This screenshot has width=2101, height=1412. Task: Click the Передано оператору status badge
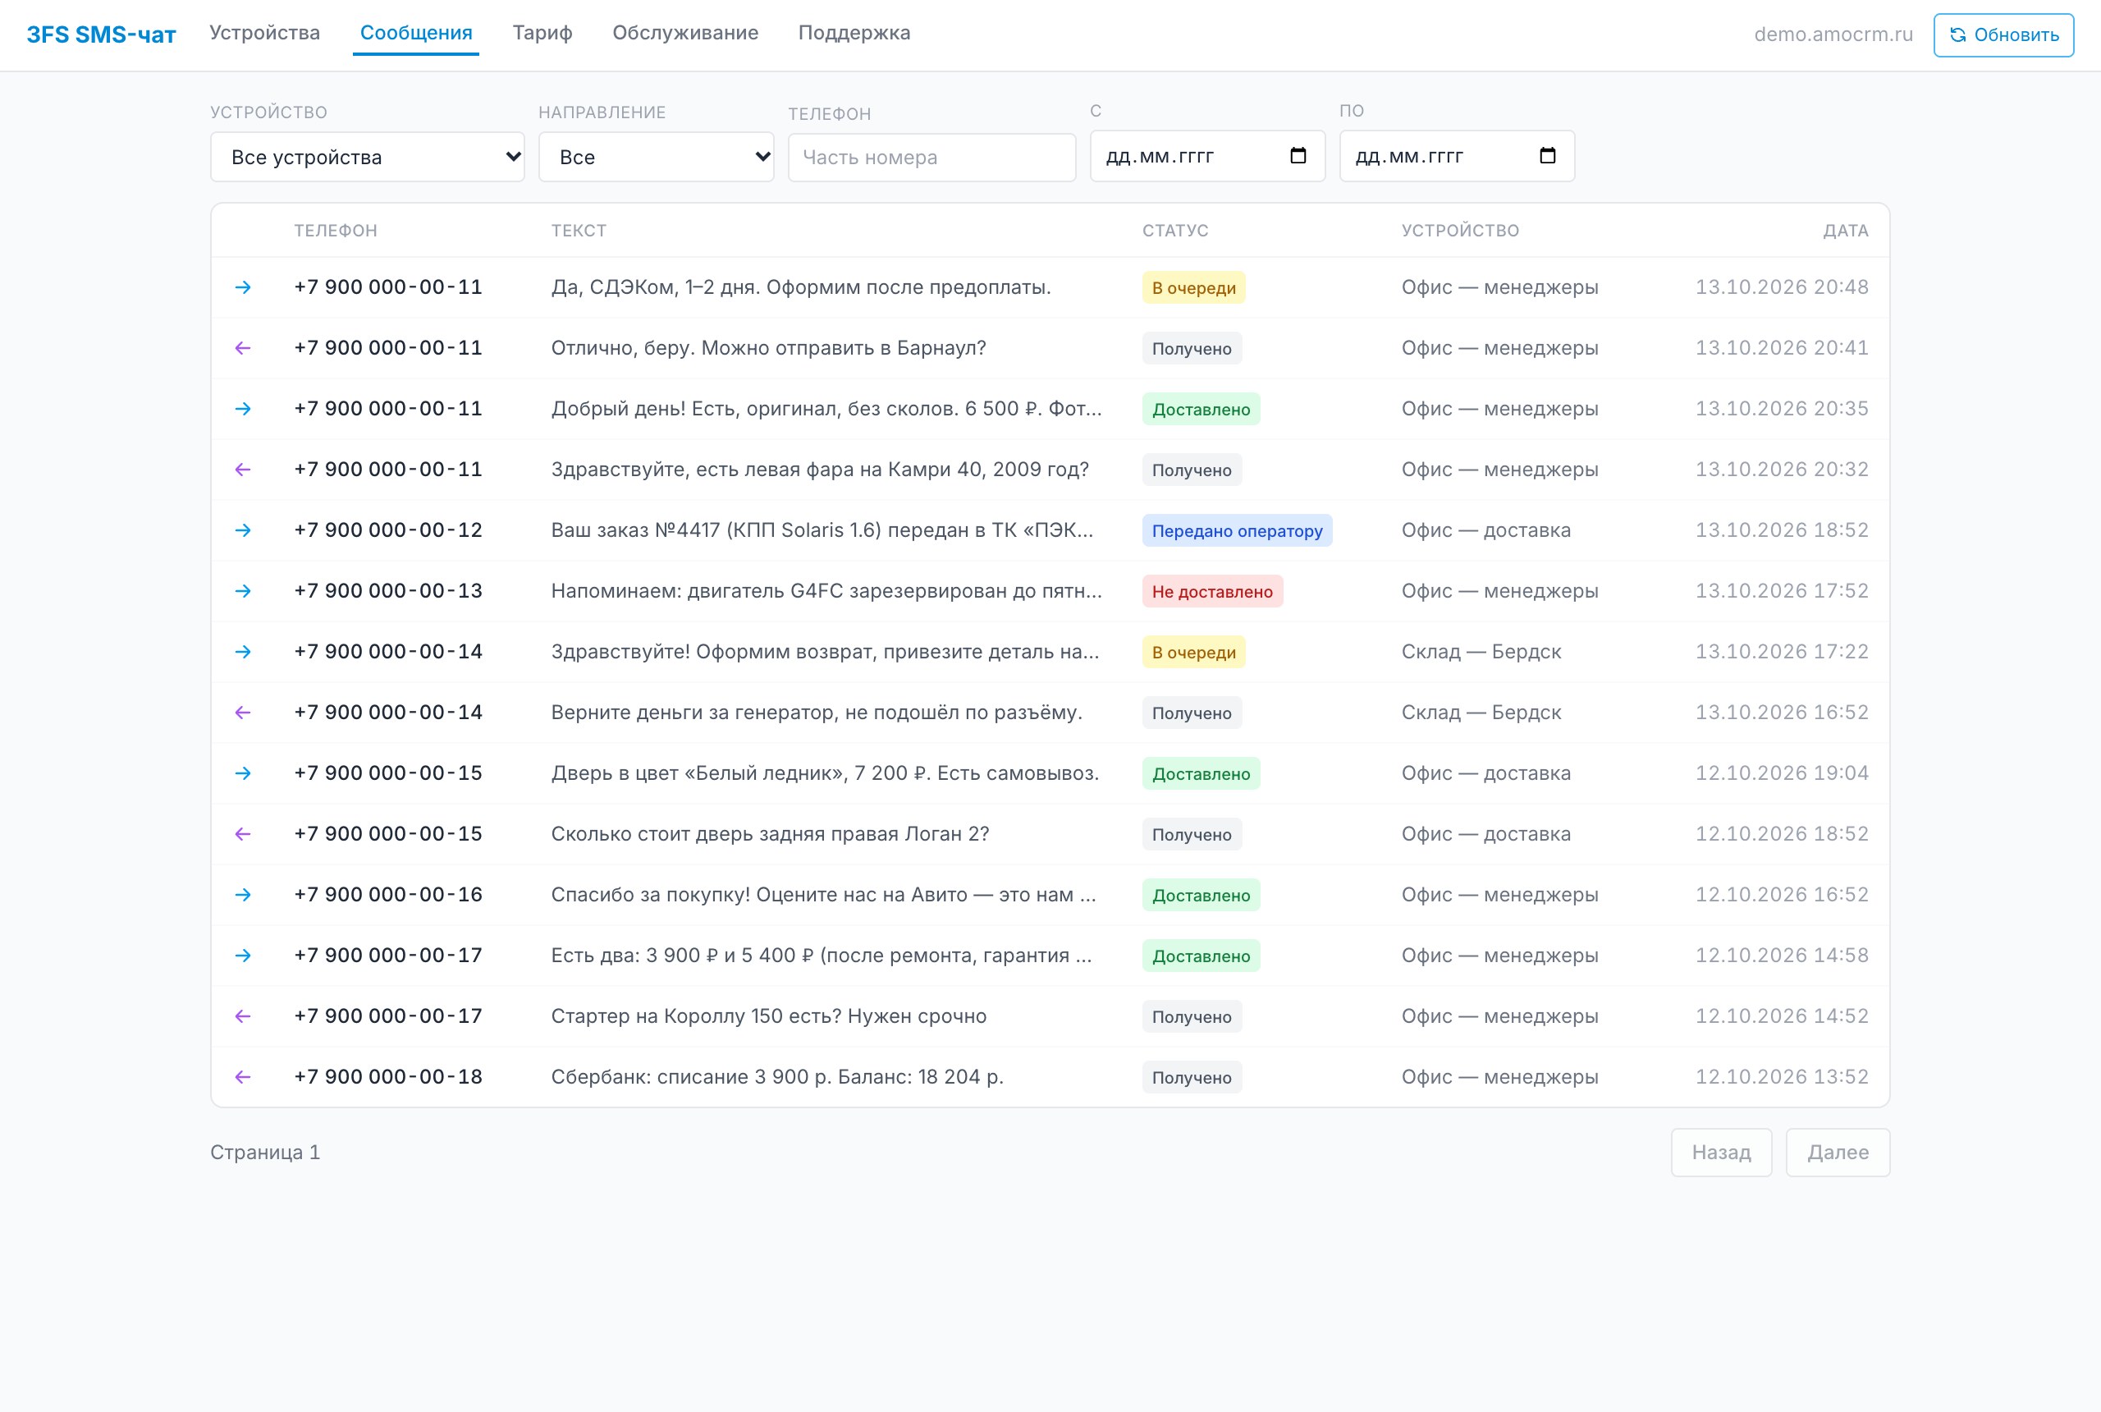(1237, 530)
